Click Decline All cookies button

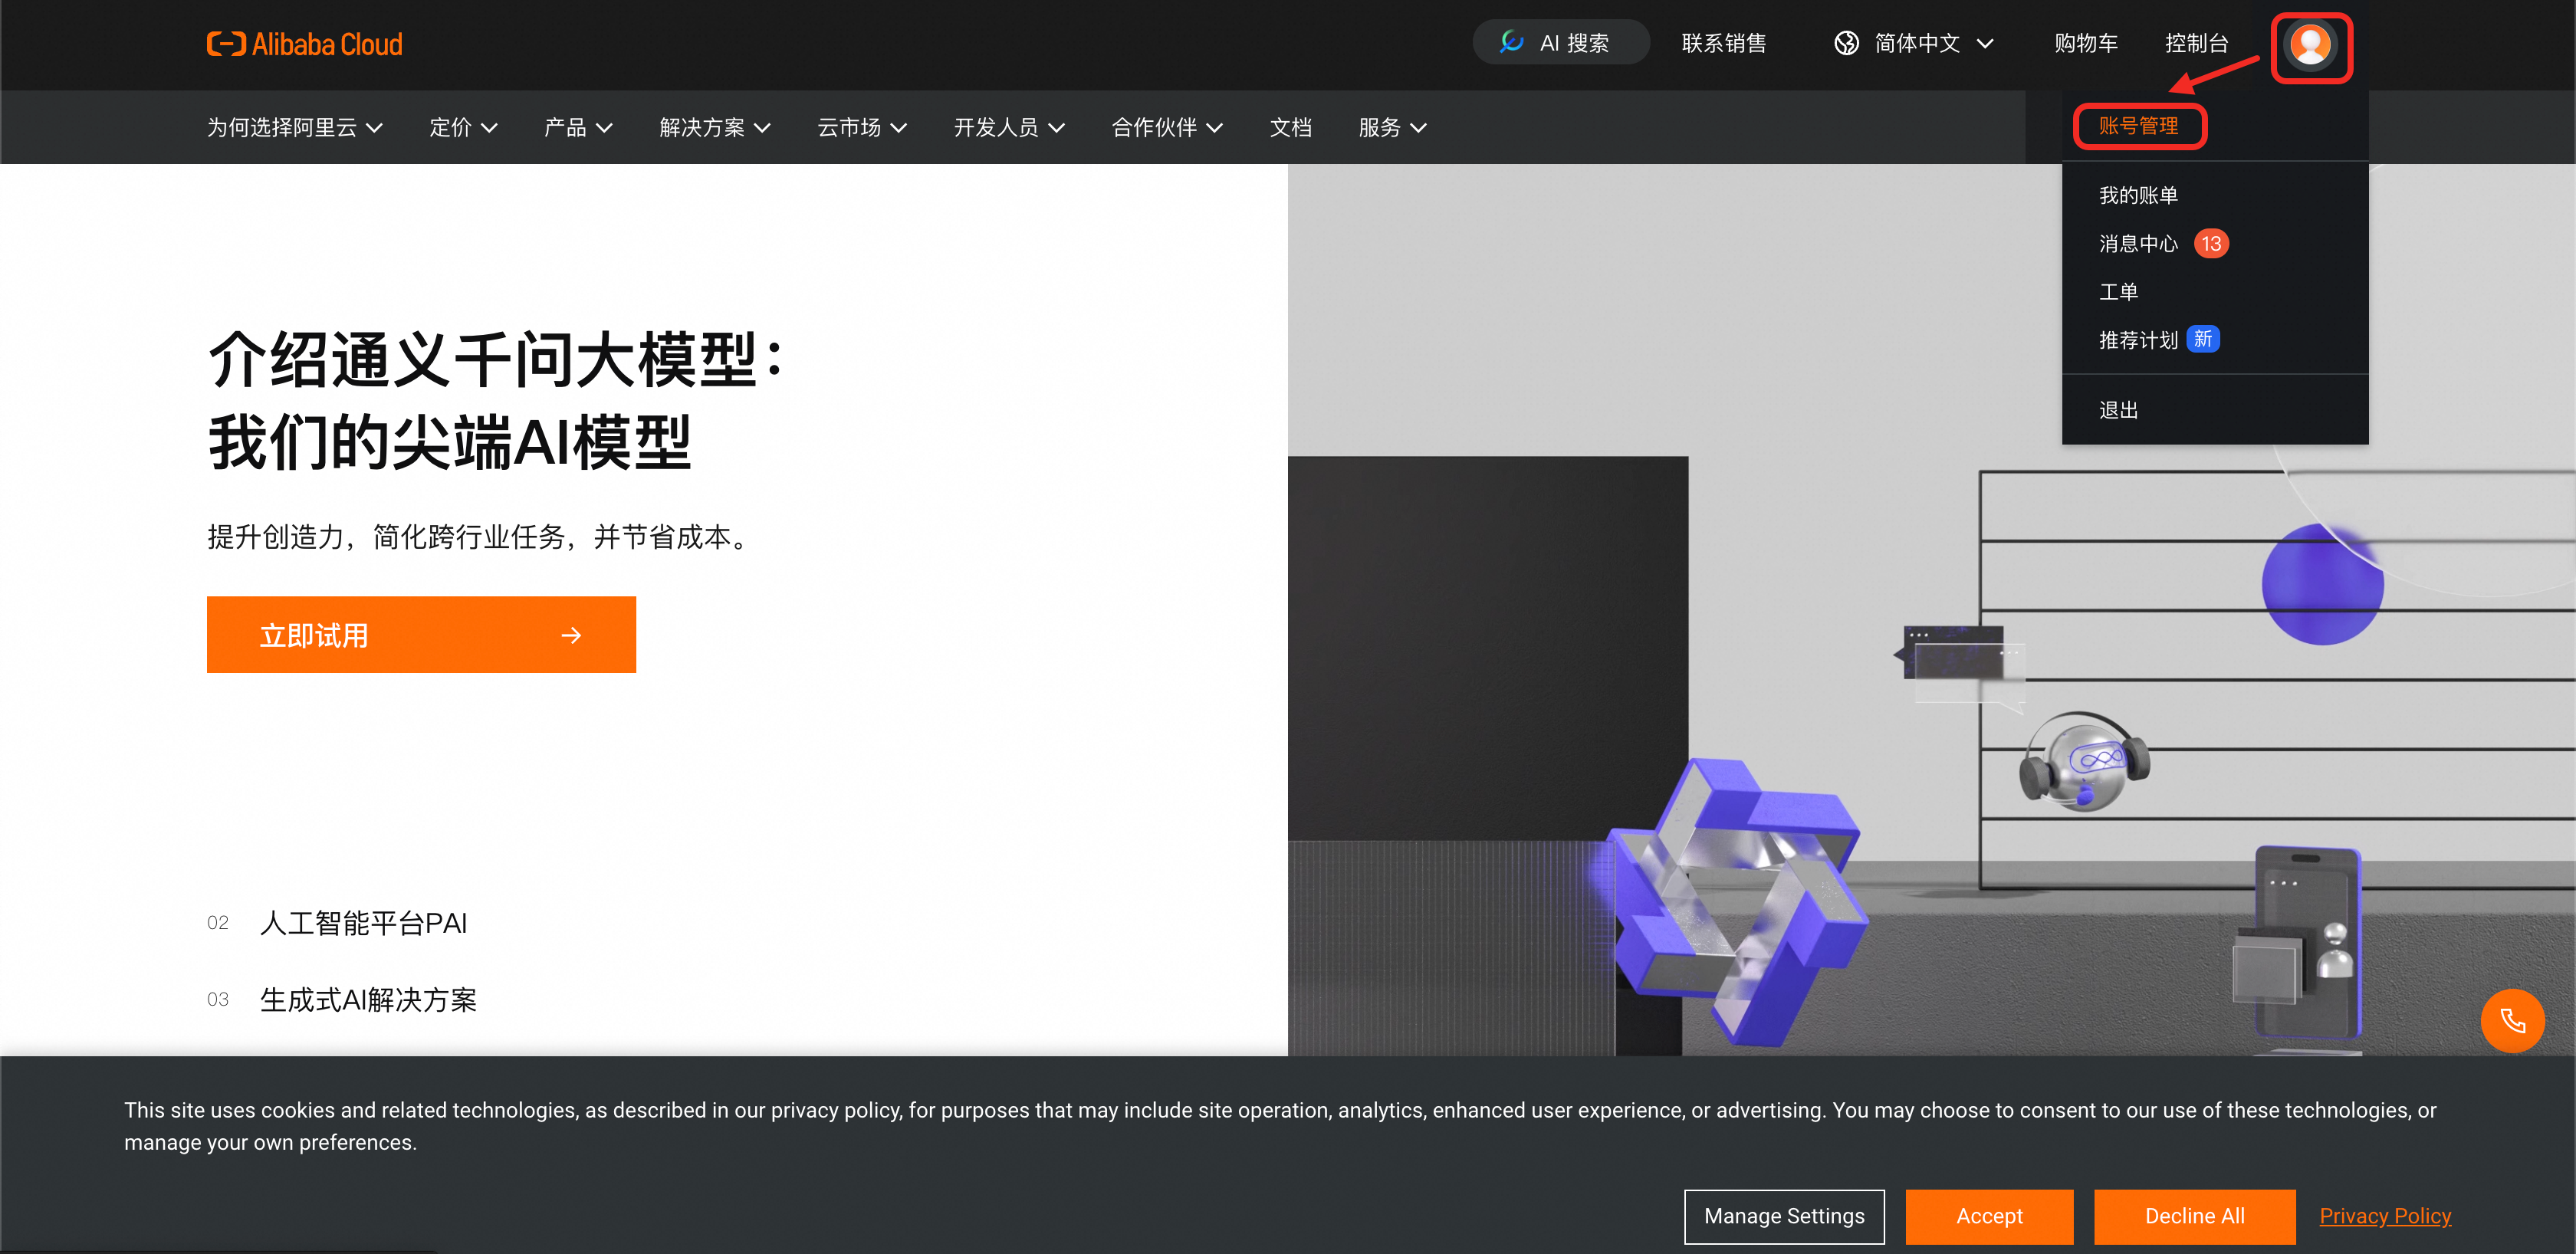2194,1216
